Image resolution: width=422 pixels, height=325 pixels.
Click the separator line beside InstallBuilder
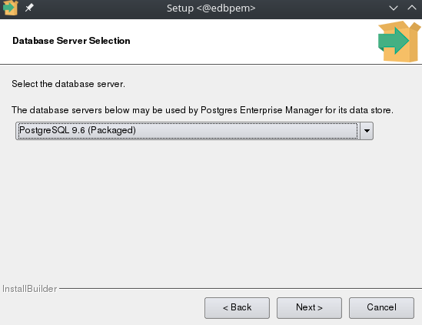pyautogui.click(x=241, y=288)
